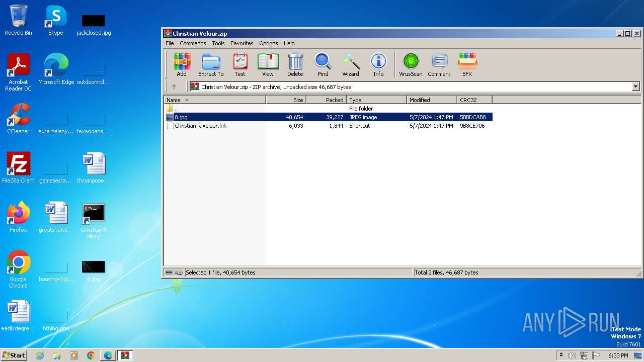Open Microsoft Edge desktop shortcut
644x362 pixels.
[x=56, y=69]
